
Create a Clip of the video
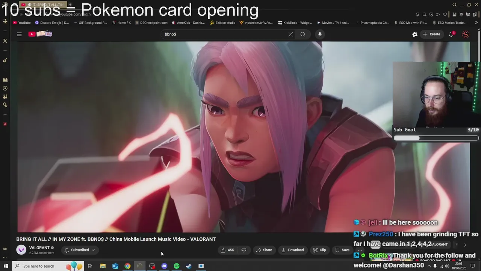tap(319, 250)
